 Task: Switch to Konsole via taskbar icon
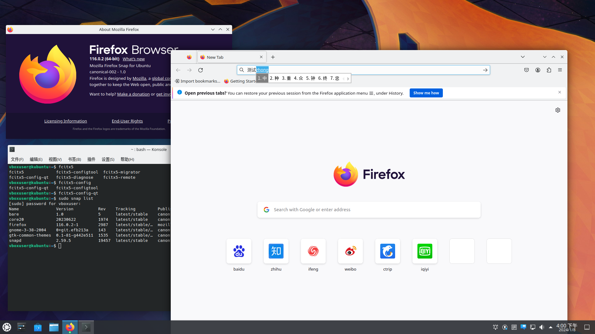coord(86,327)
